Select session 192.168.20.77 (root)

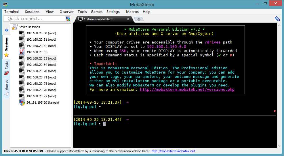pos(41,96)
